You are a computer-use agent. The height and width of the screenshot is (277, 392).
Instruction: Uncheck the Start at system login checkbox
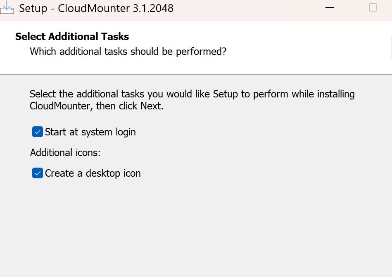pyautogui.click(x=38, y=132)
